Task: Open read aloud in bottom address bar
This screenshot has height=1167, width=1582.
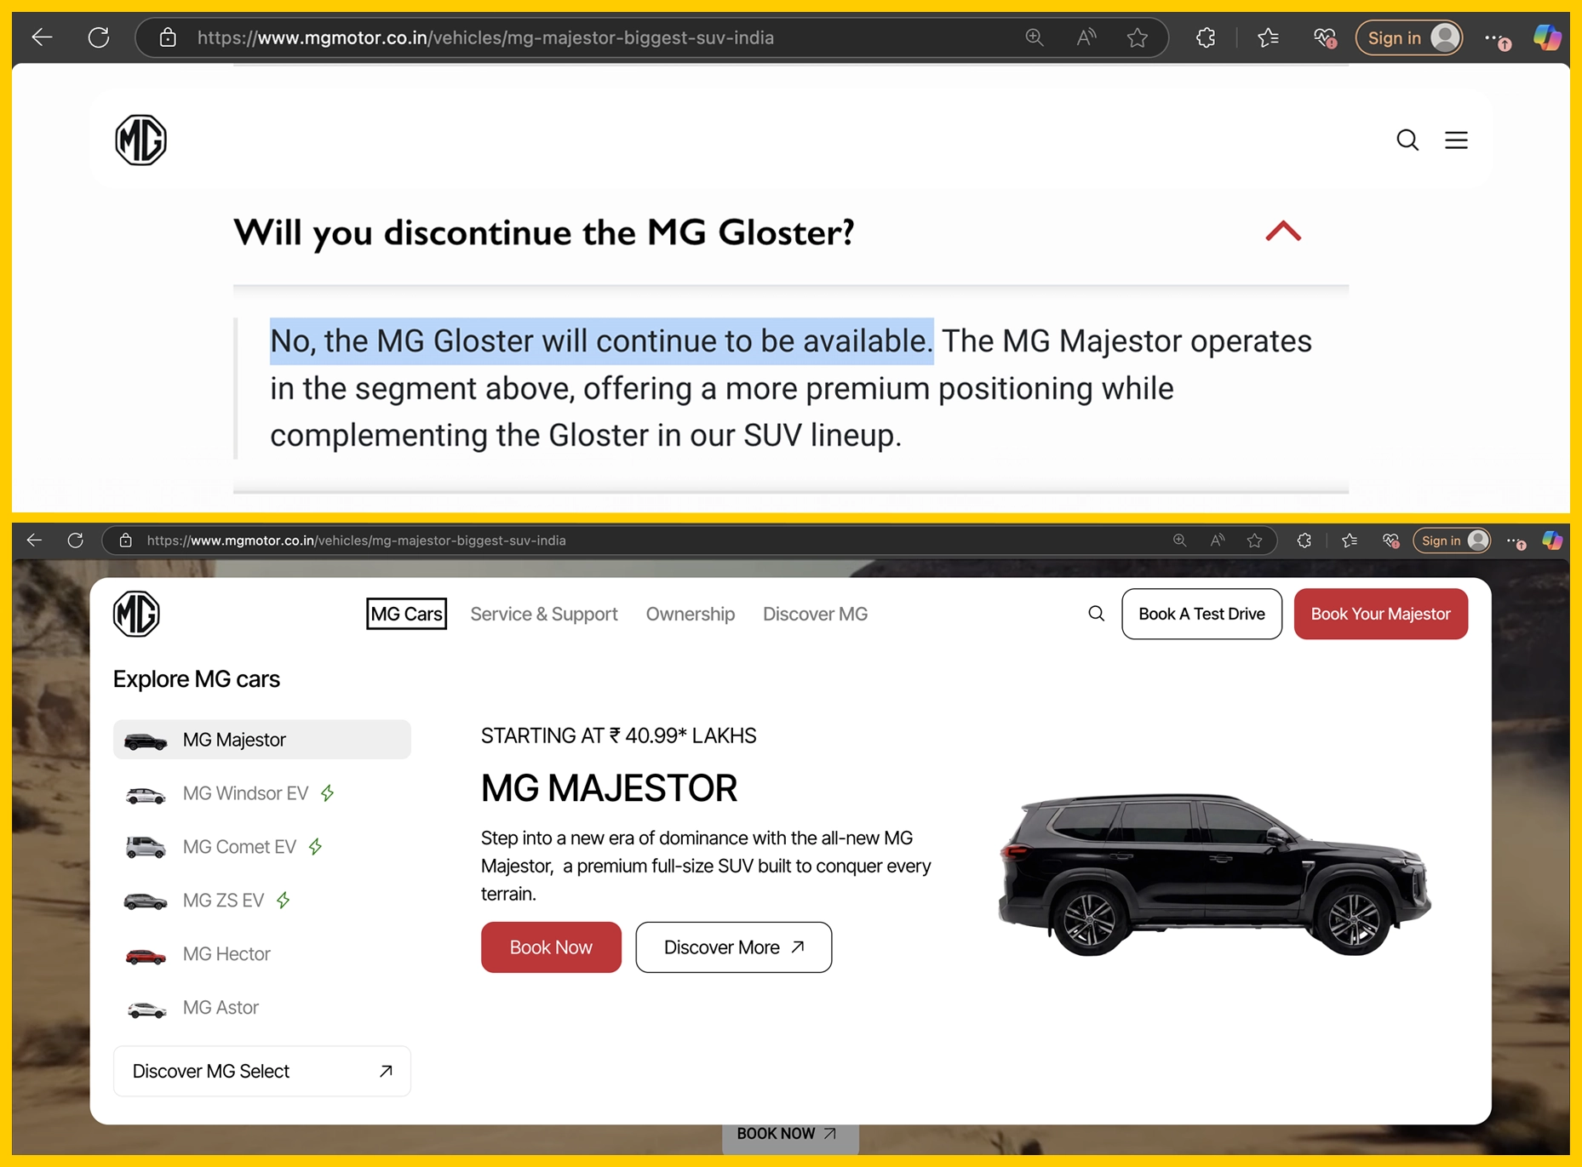Action: 1218,541
